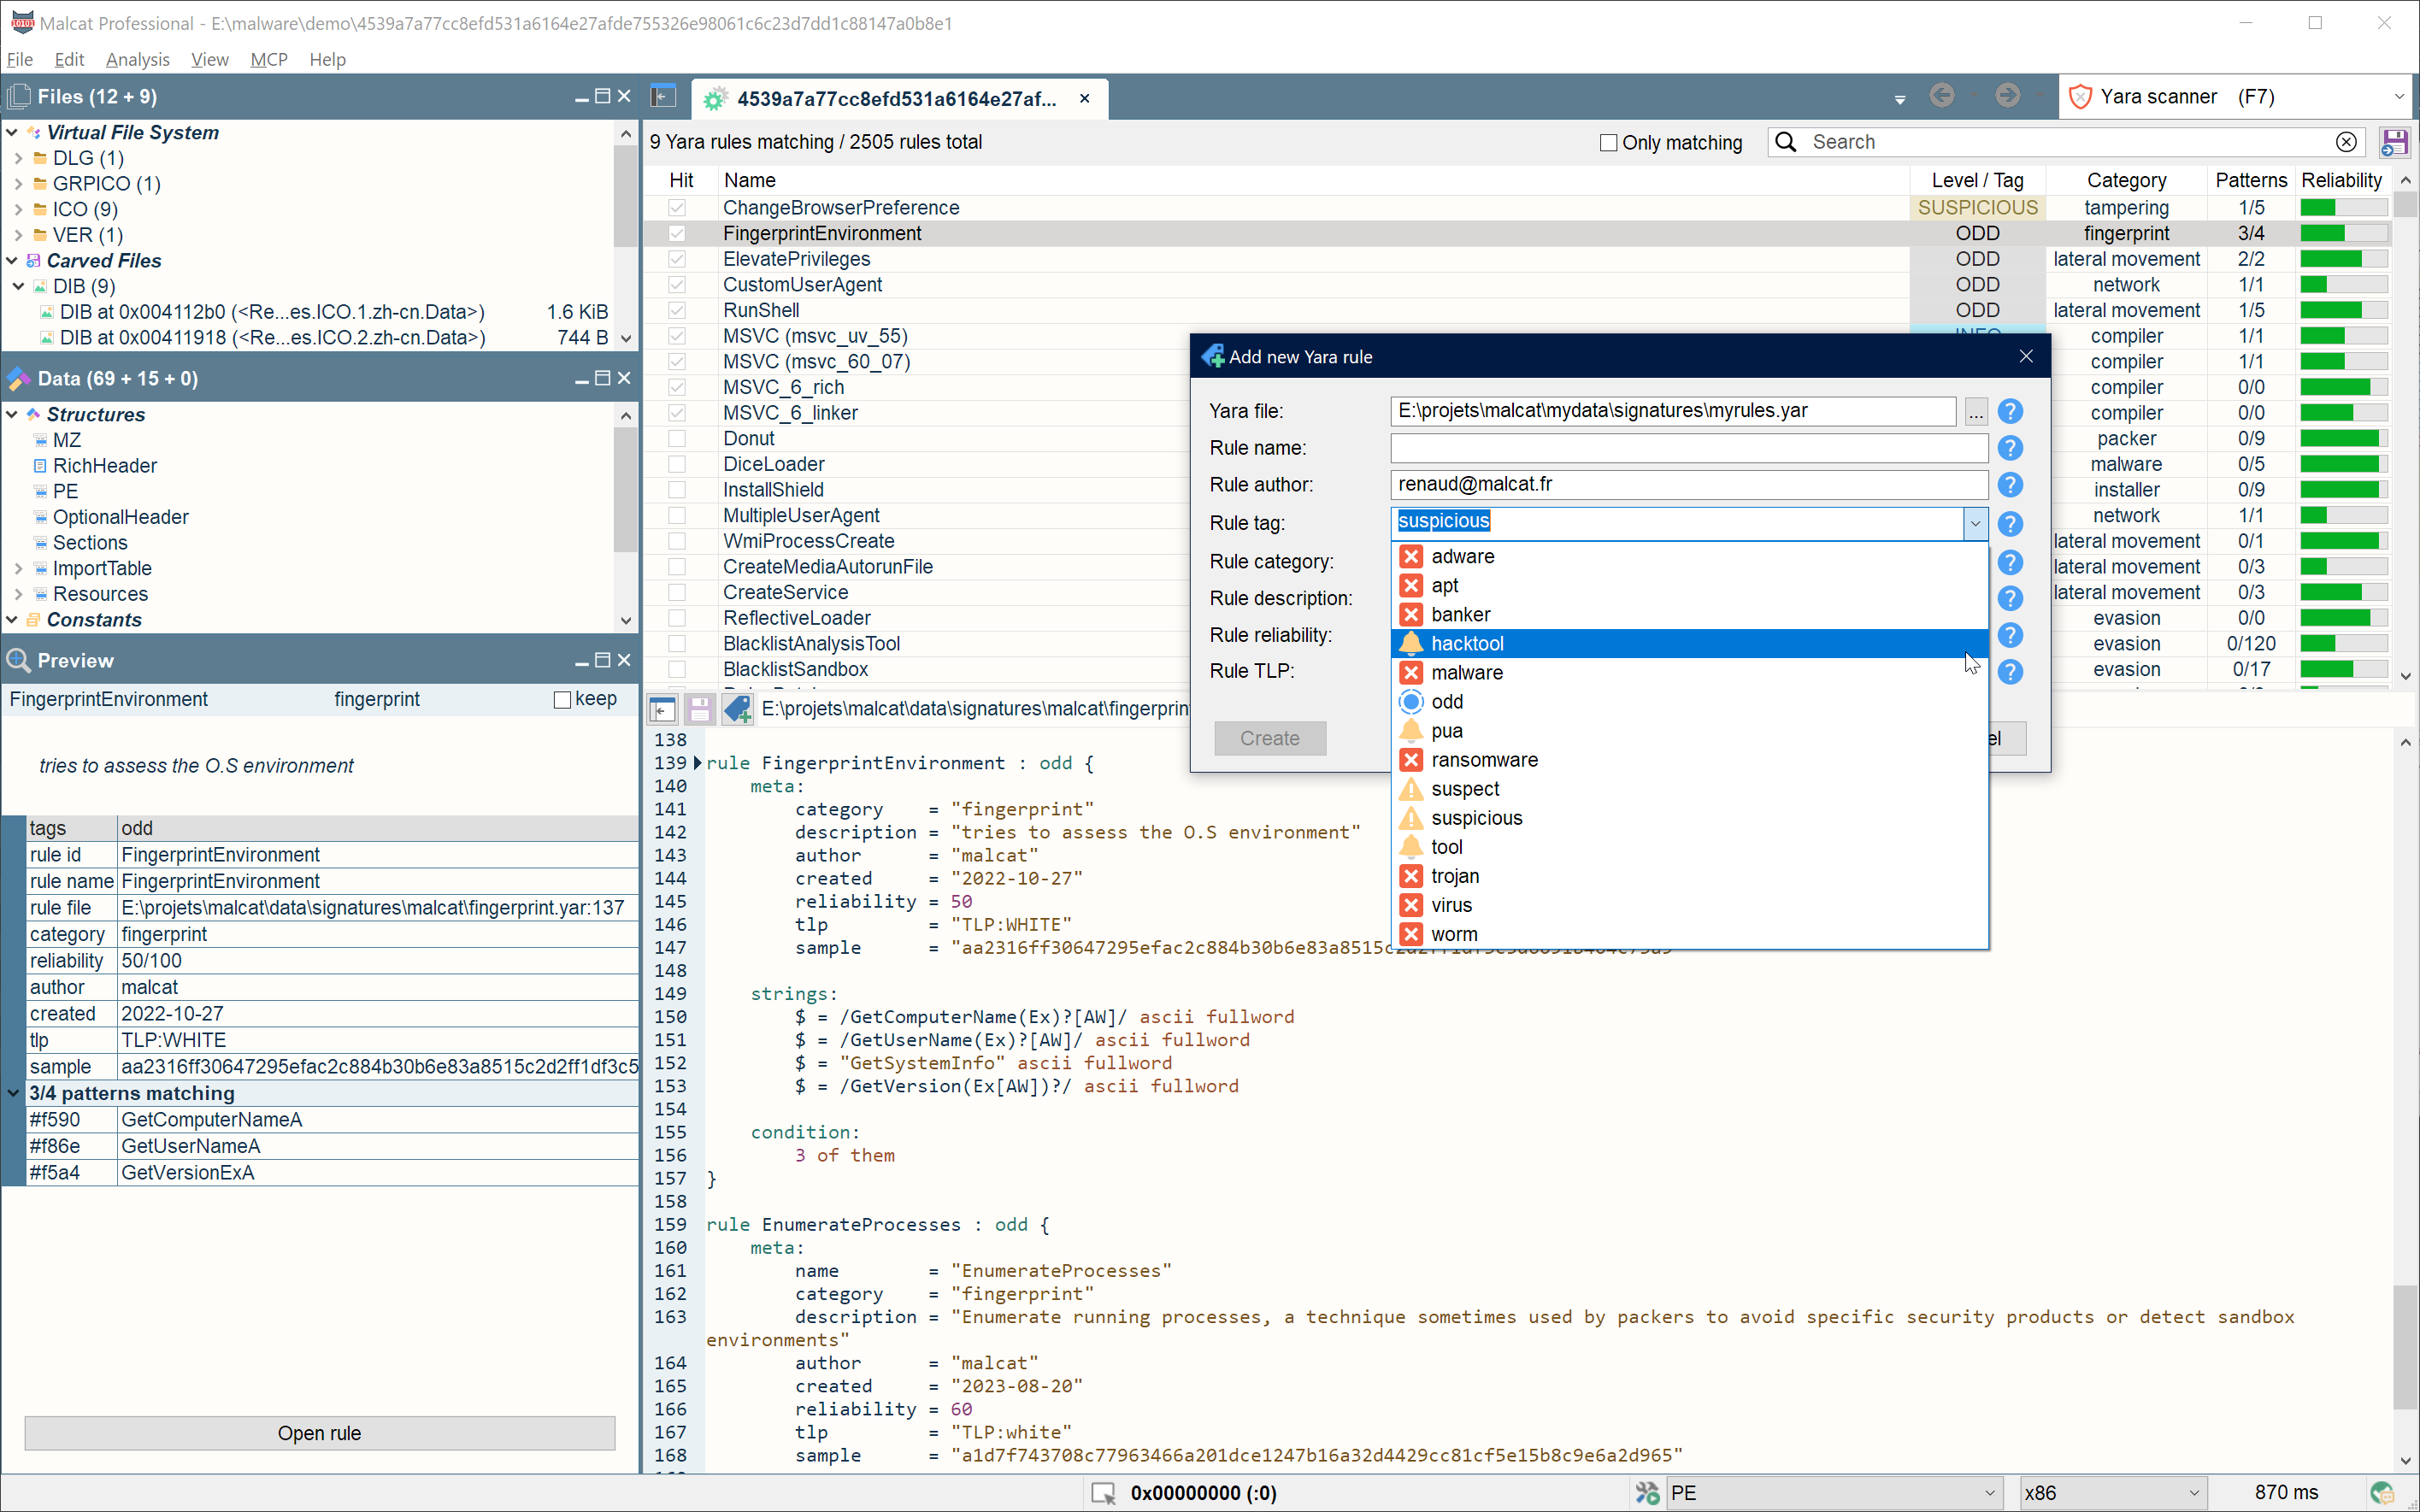2420x1512 pixels.
Task: Open the Yara scanner view dropdown
Action: tap(2398, 97)
